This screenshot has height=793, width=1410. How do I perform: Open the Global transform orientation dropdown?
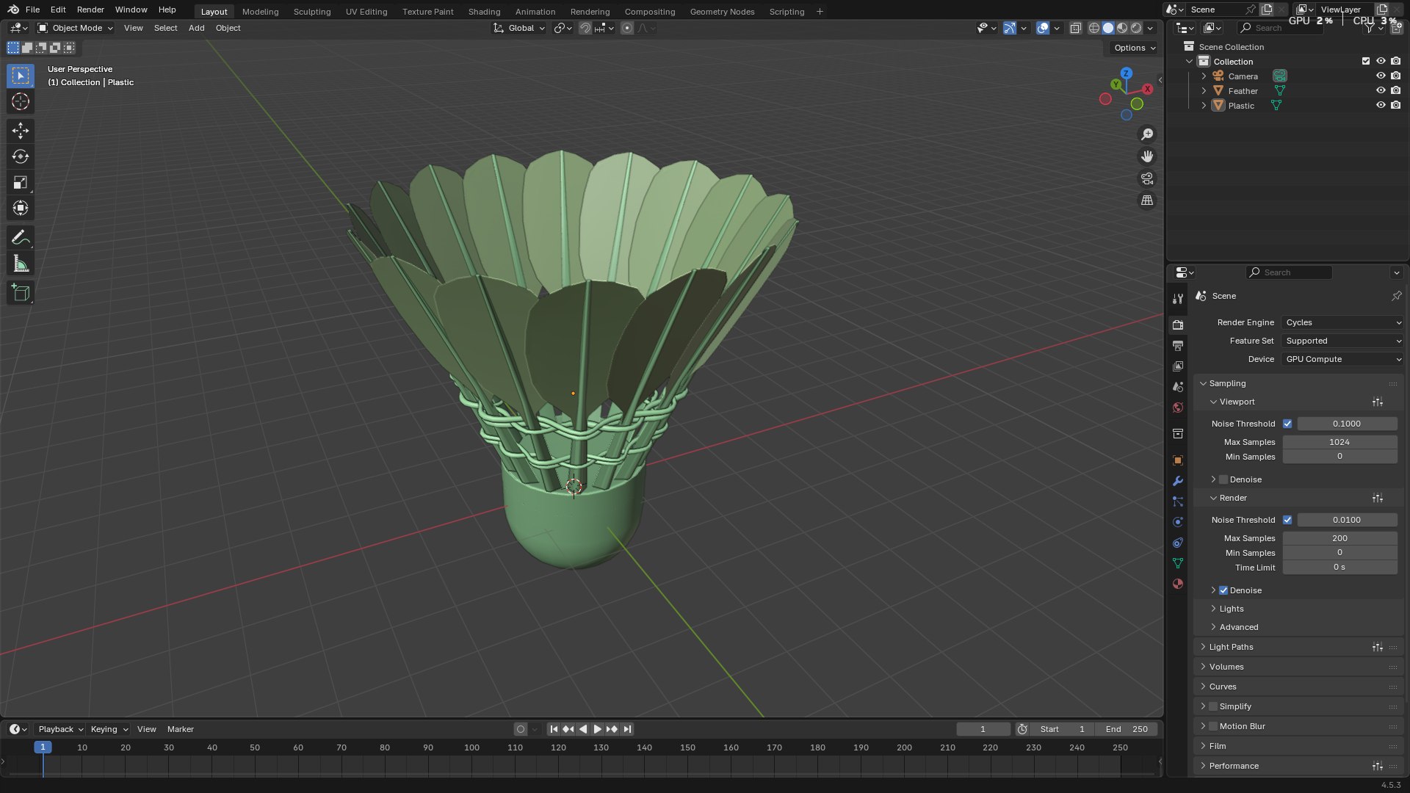pyautogui.click(x=519, y=28)
